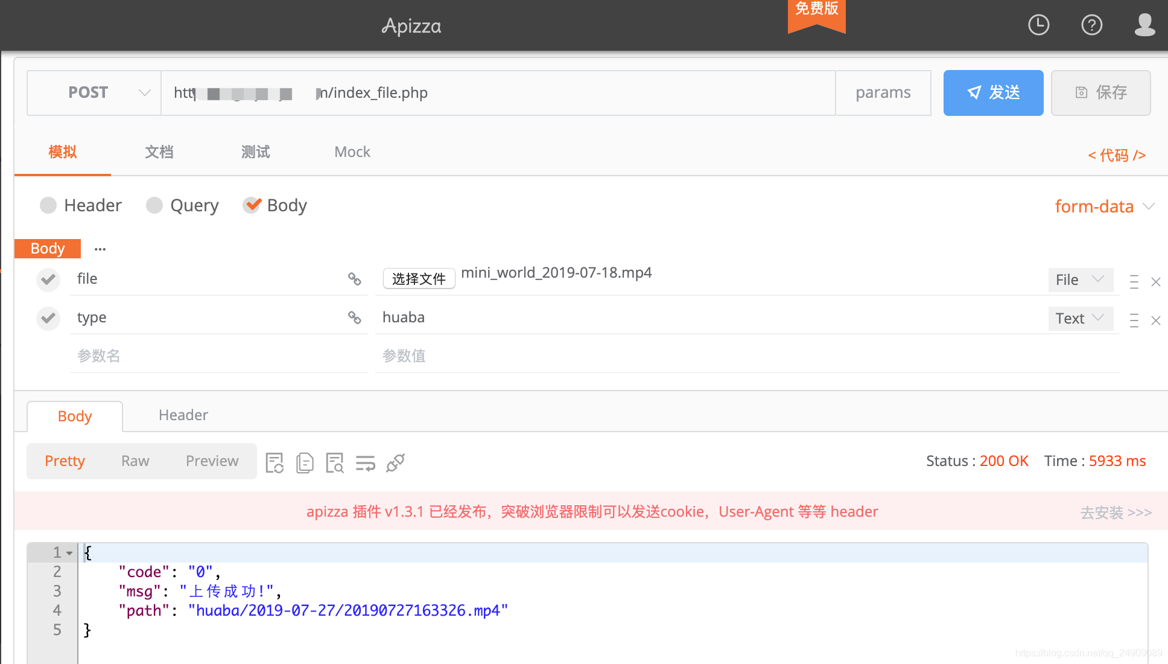The width and height of the screenshot is (1168, 664).
Task: Click the reorder handle on the type row
Action: [1134, 321]
